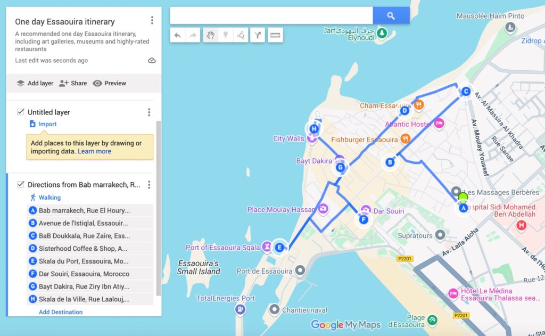
Task: Click the map search input field
Action: (x=271, y=15)
